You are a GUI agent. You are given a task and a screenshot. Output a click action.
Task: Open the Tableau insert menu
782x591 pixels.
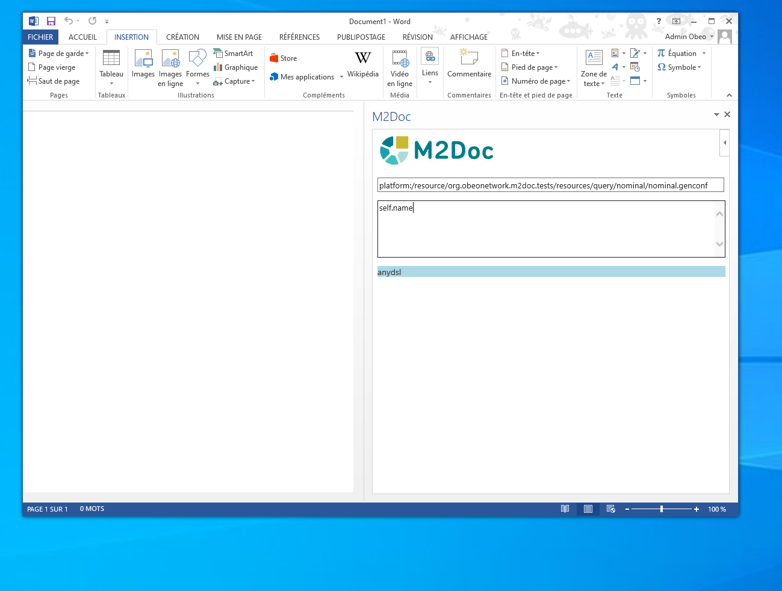pyautogui.click(x=111, y=68)
